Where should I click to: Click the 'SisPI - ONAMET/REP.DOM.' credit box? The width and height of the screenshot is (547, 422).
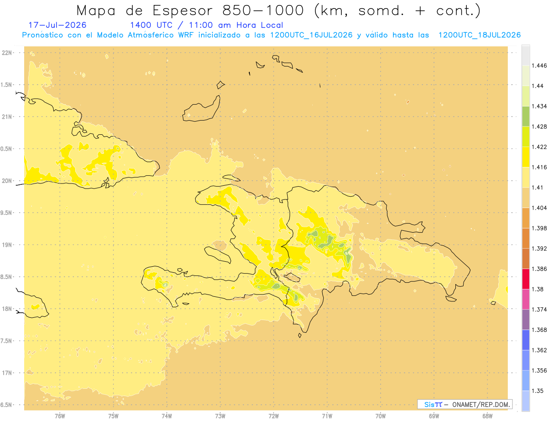pos(465,404)
